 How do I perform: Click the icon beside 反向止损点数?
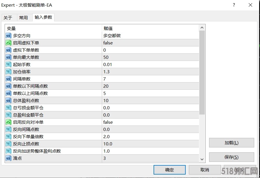8,144
